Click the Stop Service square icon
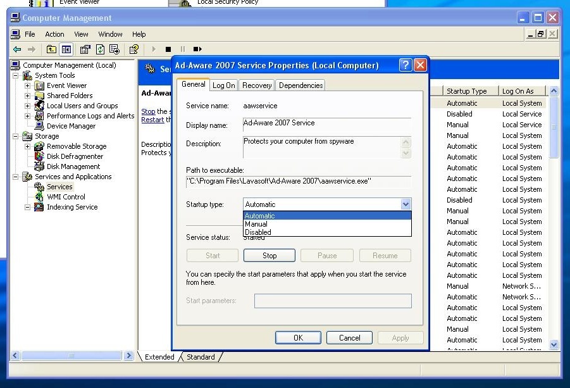Viewport: 570px width, 388px height. coord(168,49)
